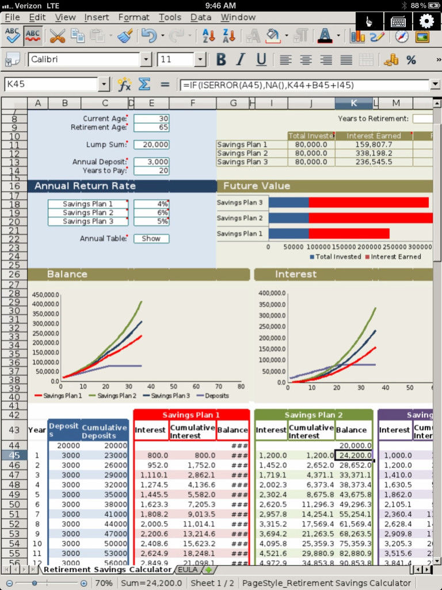The width and height of the screenshot is (442, 590).
Task: Expand hidden formatting toolbar buttons chevron
Action: (438, 59)
